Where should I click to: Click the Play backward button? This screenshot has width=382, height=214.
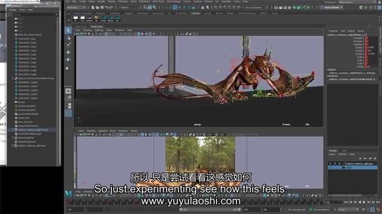[x=360, y=202]
